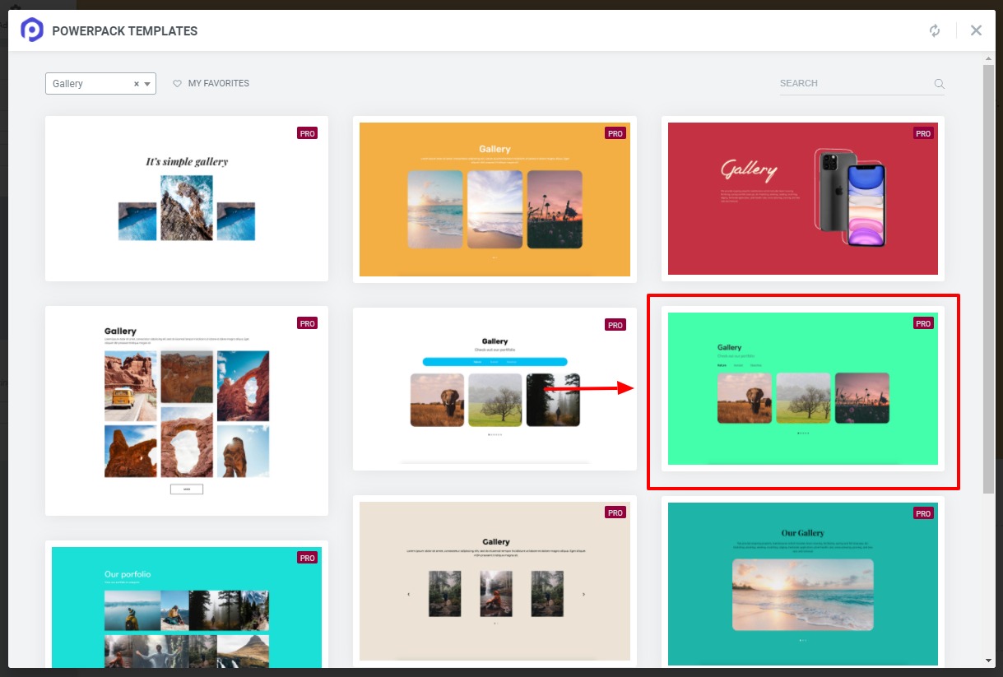Open the "Our Gallery" sunset beach template
This screenshot has width=1003, height=677.
(802, 584)
